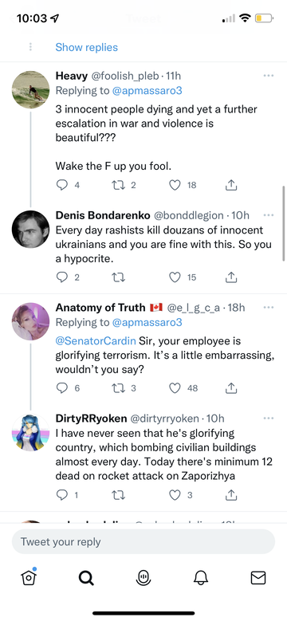Screen dimensions: 287x621
Task: Tap the Tweet your reply field
Action: coord(143,541)
